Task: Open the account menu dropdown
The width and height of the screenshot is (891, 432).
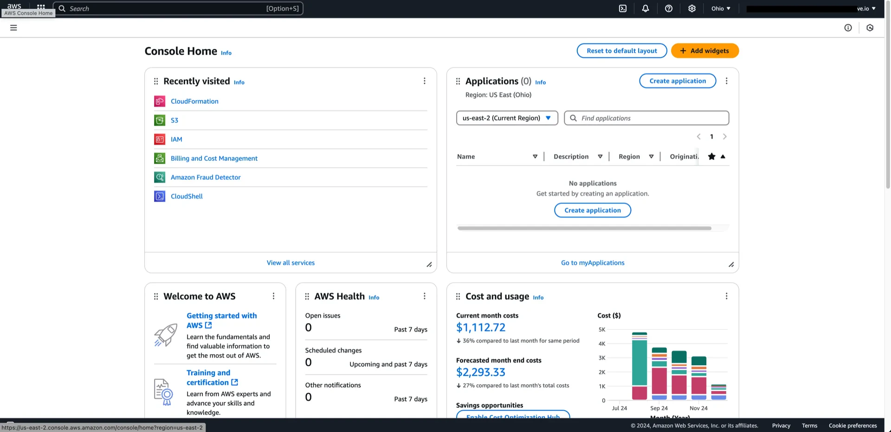Action: [811, 8]
